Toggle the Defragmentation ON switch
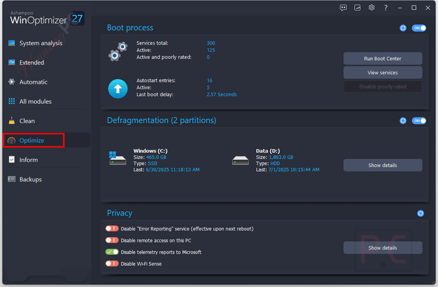The image size is (438, 287). click(419, 121)
